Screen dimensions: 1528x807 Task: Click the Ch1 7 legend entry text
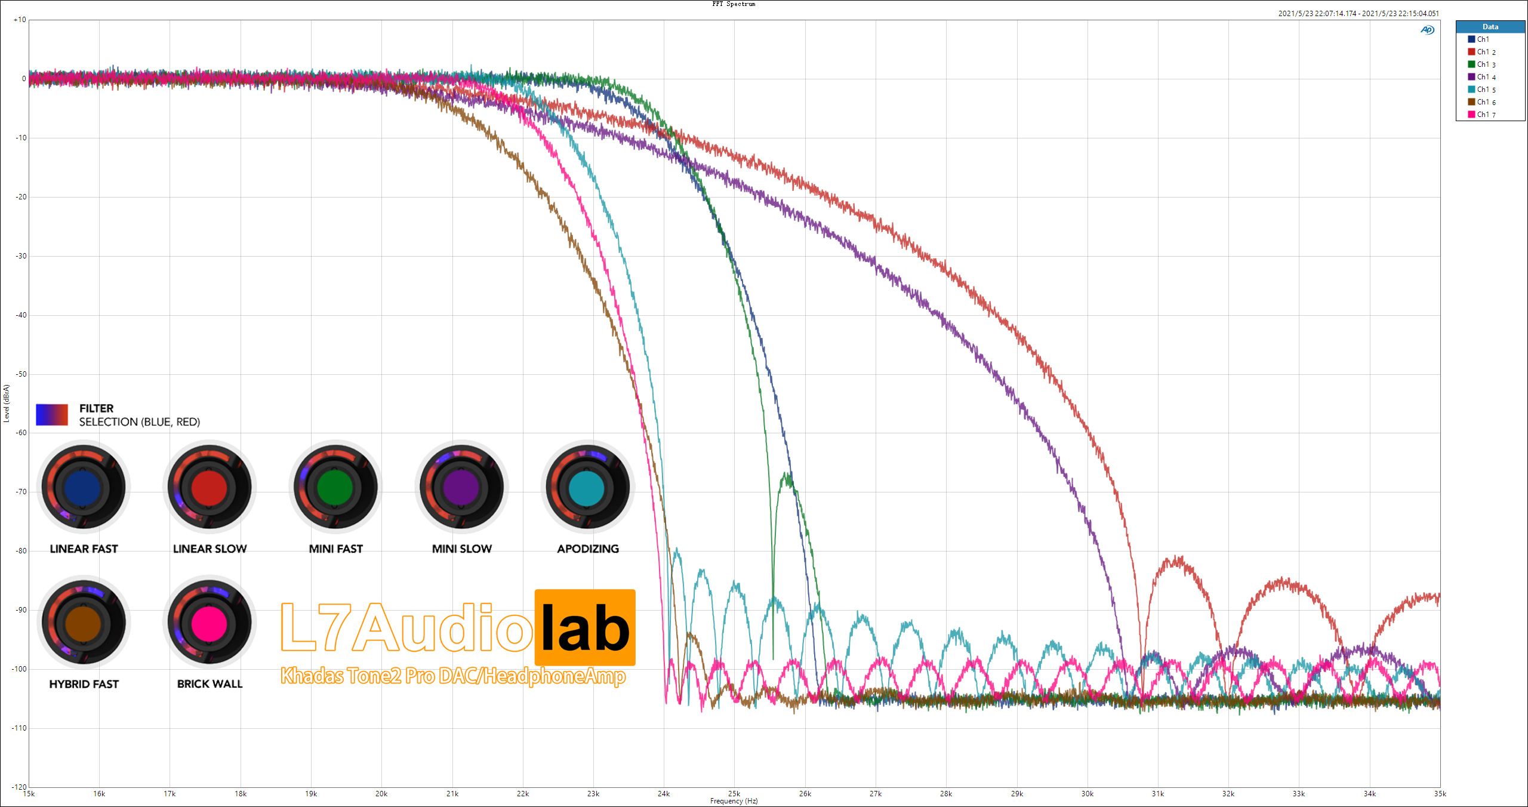tap(1486, 115)
